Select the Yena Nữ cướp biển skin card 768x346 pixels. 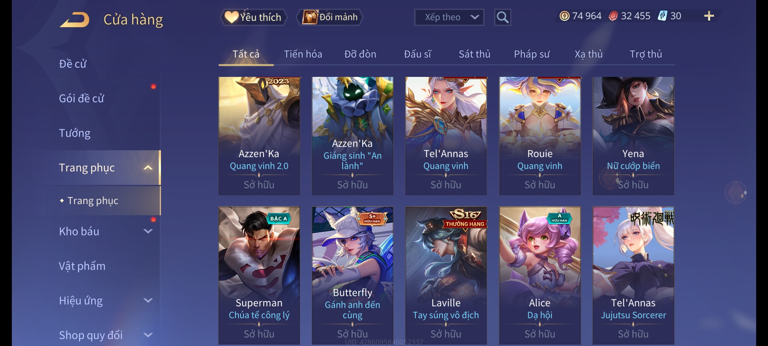point(633,136)
